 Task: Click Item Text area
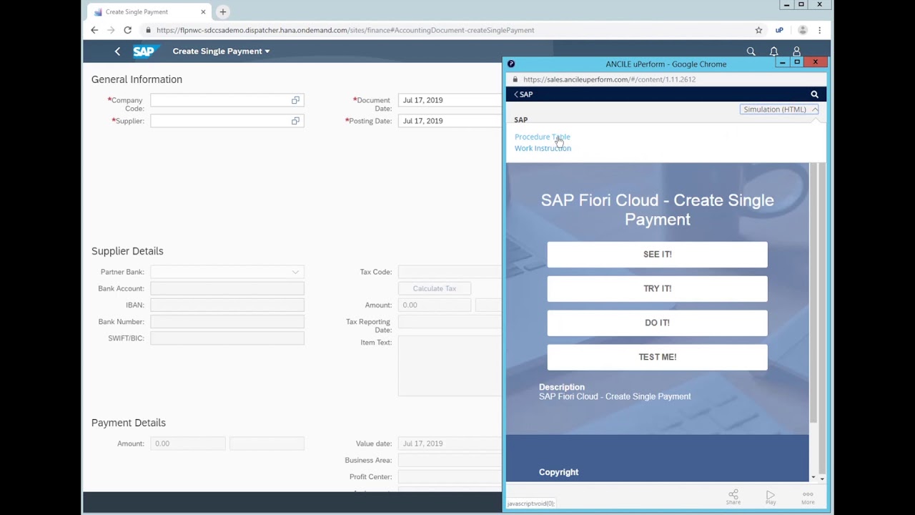pos(450,366)
